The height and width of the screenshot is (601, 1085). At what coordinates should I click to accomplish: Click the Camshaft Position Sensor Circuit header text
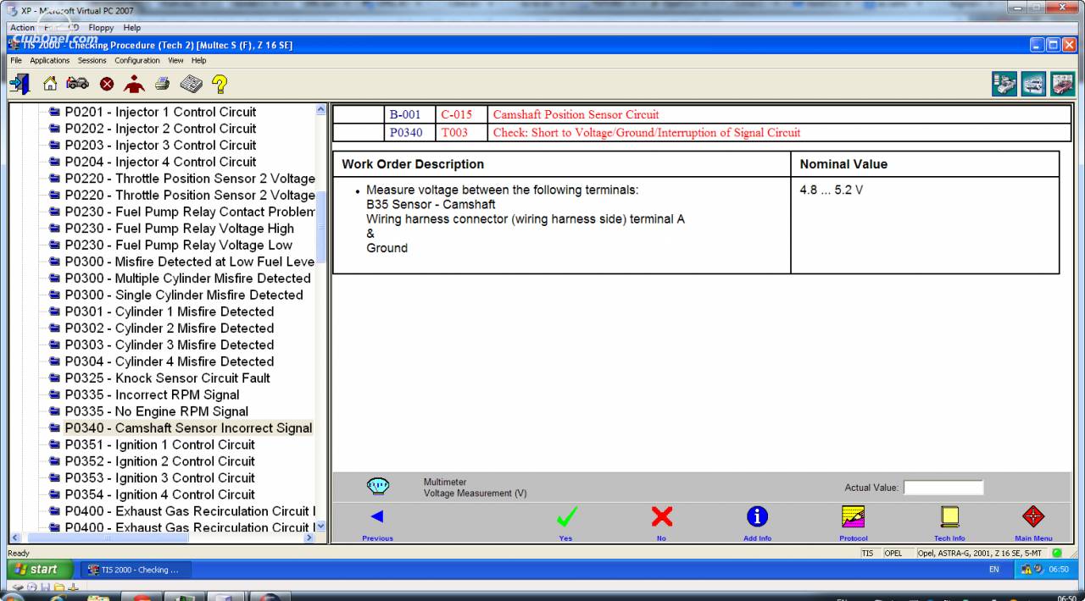click(x=576, y=115)
